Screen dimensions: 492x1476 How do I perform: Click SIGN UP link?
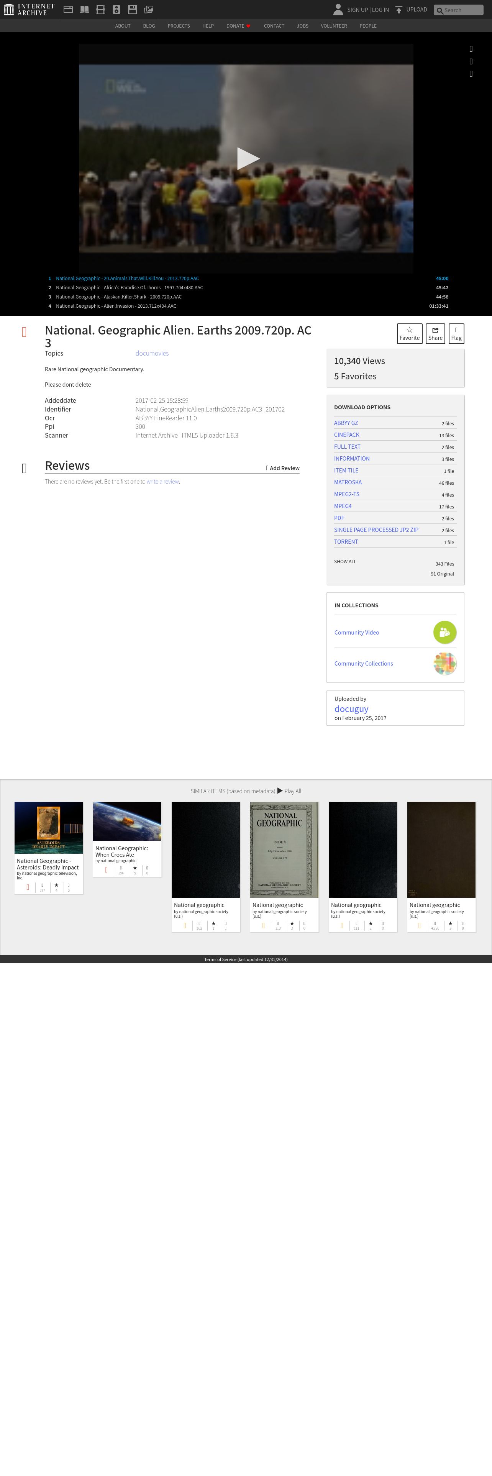pyautogui.click(x=358, y=10)
